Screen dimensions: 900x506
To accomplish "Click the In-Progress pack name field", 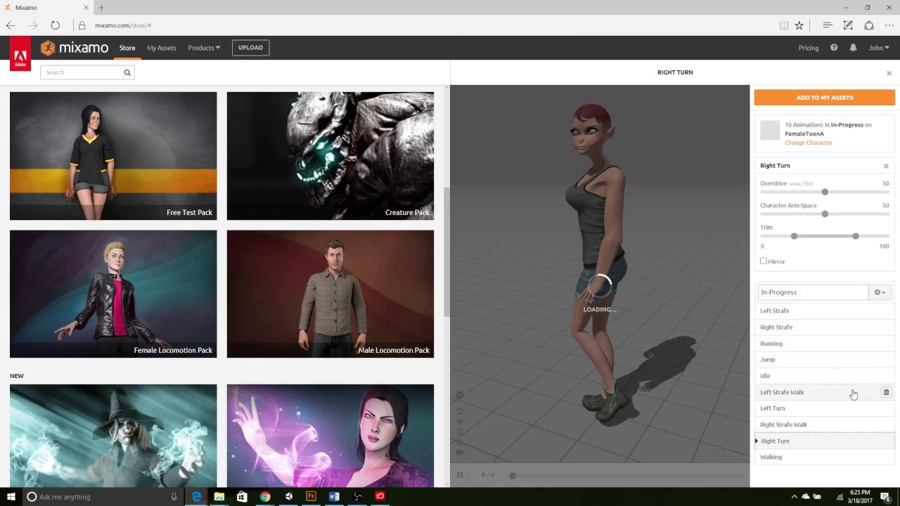I will coord(813,292).
